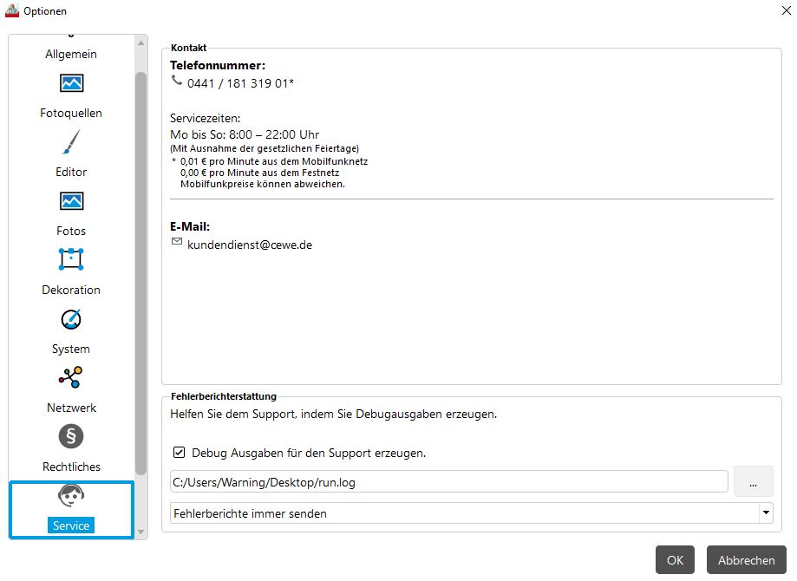Switch to the Rechtliches label

[71, 467]
